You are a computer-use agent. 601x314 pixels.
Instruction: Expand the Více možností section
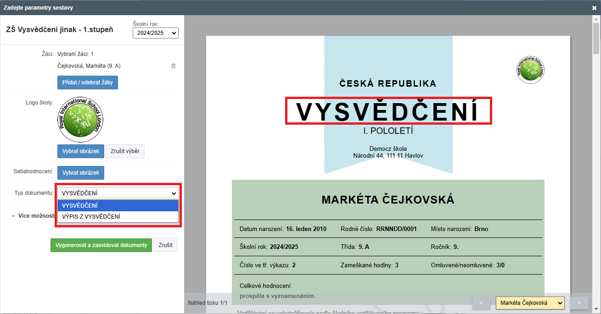tap(33, 215)
